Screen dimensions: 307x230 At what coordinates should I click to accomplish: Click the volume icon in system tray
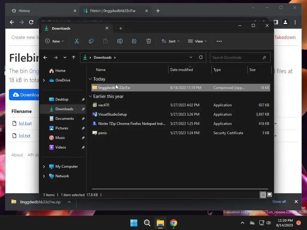click(x=269, y=223)
